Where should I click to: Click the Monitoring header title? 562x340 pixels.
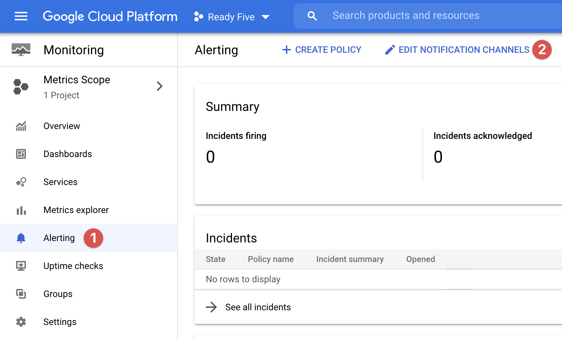tap(73, 50)
